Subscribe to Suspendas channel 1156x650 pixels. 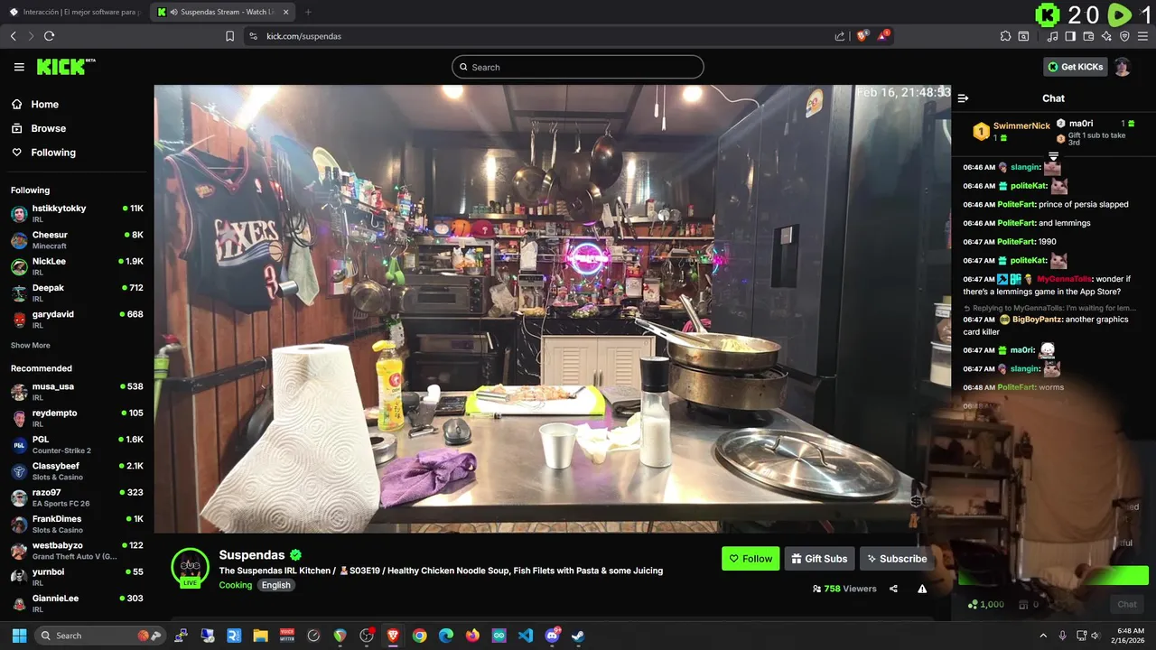point(897,559)
